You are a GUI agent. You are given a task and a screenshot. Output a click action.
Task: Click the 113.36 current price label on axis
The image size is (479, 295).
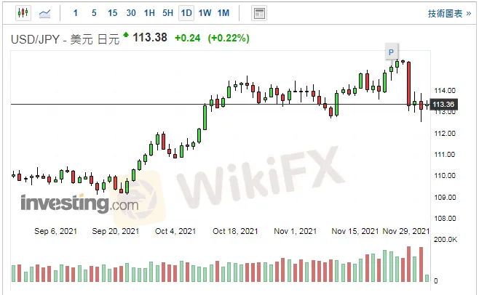443,105
